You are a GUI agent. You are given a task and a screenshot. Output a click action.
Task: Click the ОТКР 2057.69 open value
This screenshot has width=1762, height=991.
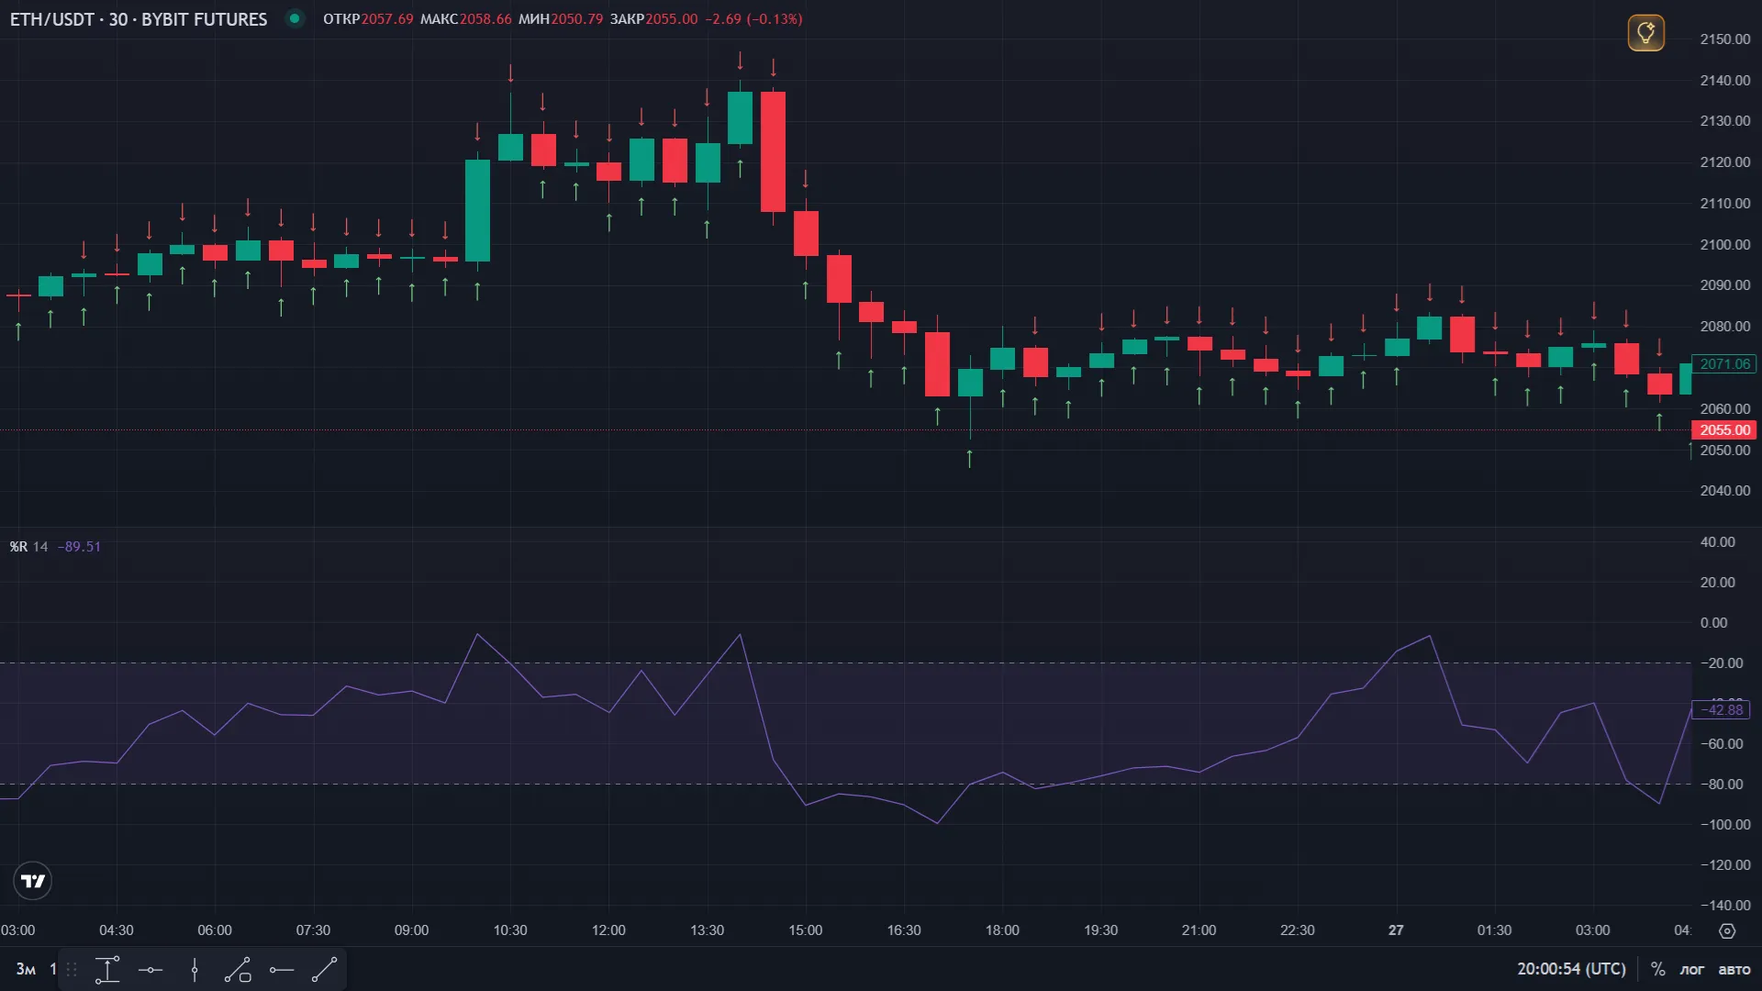tap(368, 19)
